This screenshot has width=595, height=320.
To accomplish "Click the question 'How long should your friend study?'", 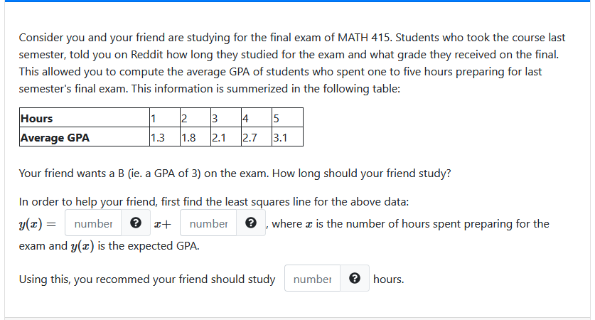I will (362, 173).
